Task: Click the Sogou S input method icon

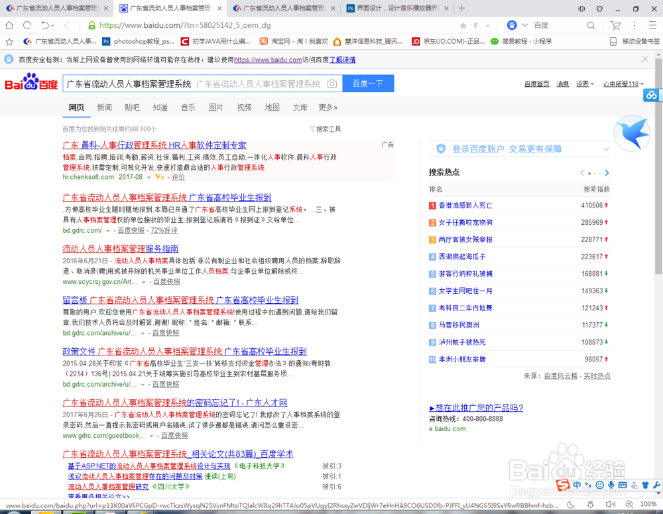Action: pyautogui.click(x=563, y=485)
